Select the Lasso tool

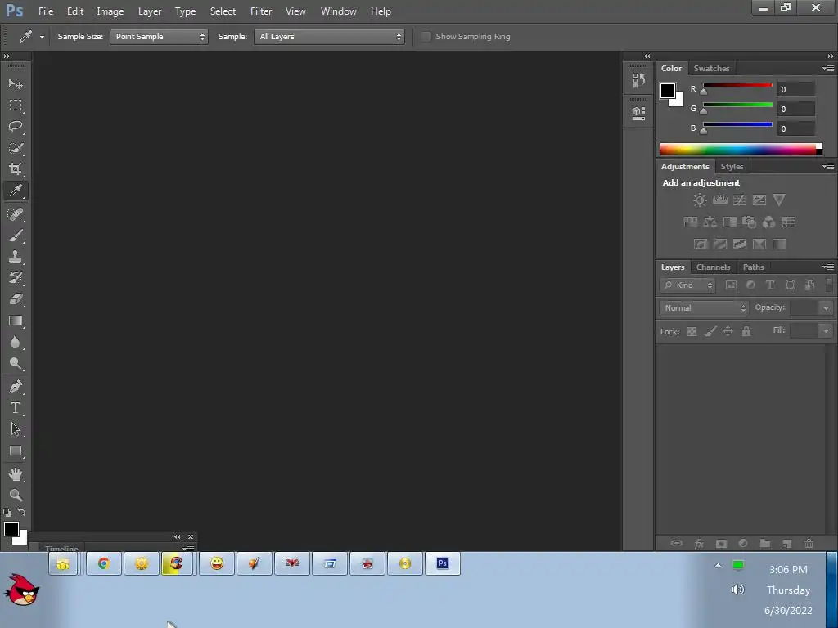click(16, 127)
